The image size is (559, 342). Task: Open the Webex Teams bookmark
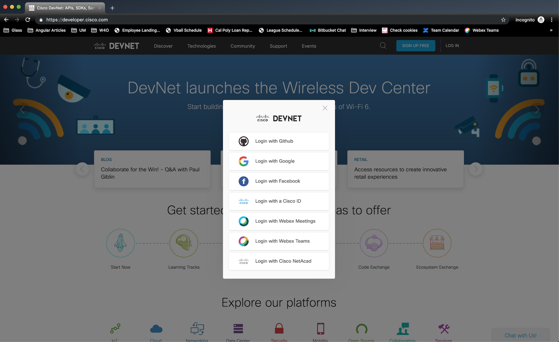coord(482,30)
